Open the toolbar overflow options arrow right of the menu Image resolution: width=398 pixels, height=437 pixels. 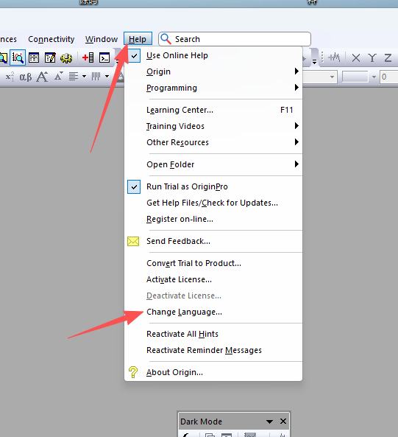(315, 62)
